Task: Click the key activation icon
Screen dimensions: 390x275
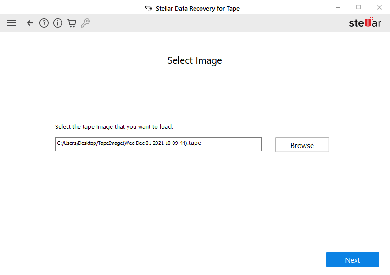Action: click(x=85, y=23)
